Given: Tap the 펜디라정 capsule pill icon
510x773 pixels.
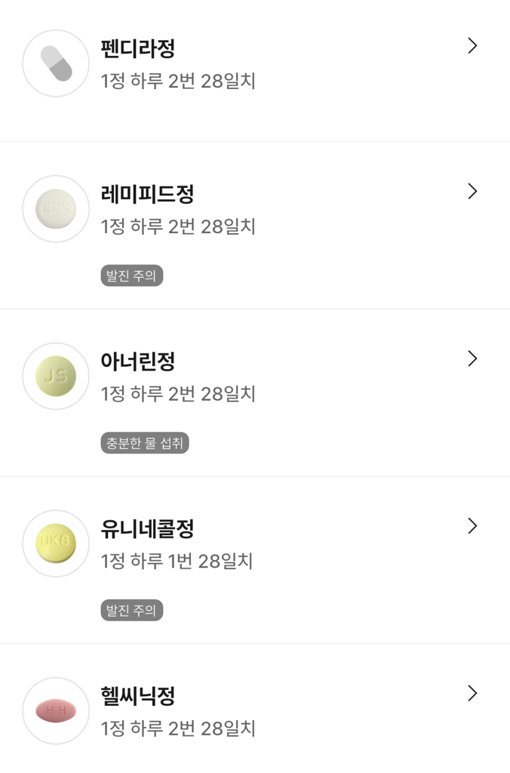Looking at the screenshot, I should click(x=56, y=63).
